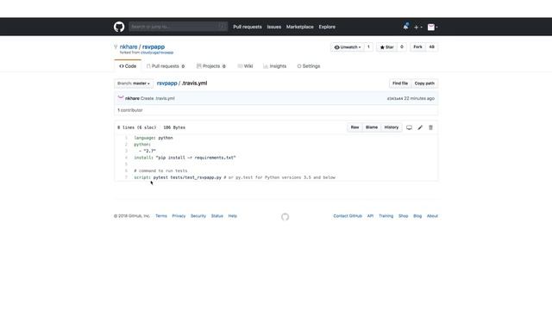Image resolution: width=552 pixels, height=310 pixels.
Task: Click the Find file button
Action: 400,84
